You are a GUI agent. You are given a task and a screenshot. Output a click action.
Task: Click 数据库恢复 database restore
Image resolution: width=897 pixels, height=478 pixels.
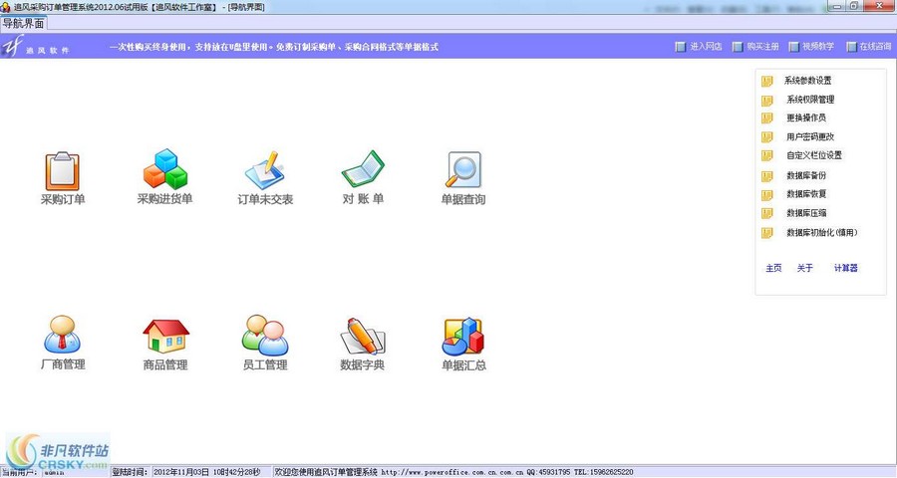[x=806, y=194]
